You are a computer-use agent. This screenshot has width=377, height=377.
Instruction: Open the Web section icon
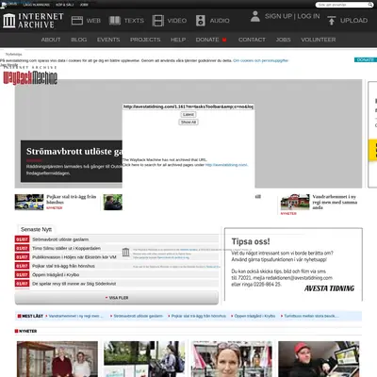point(77,21)
